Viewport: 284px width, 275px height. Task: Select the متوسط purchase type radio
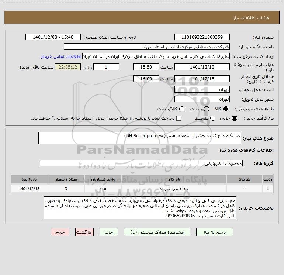point(213,118)
